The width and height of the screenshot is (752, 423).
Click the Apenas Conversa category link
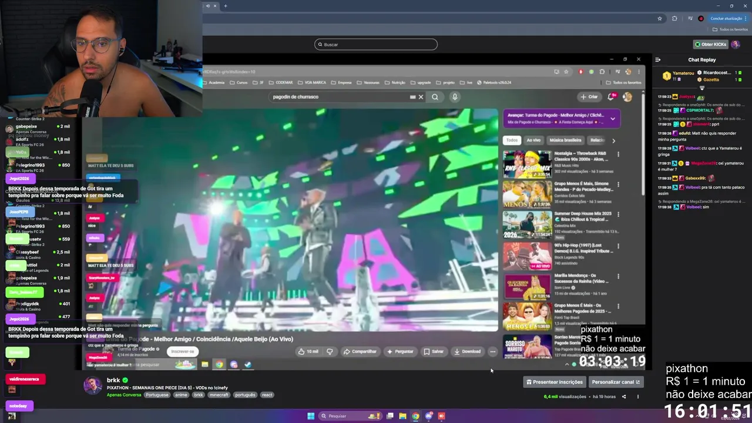(124, 395)
